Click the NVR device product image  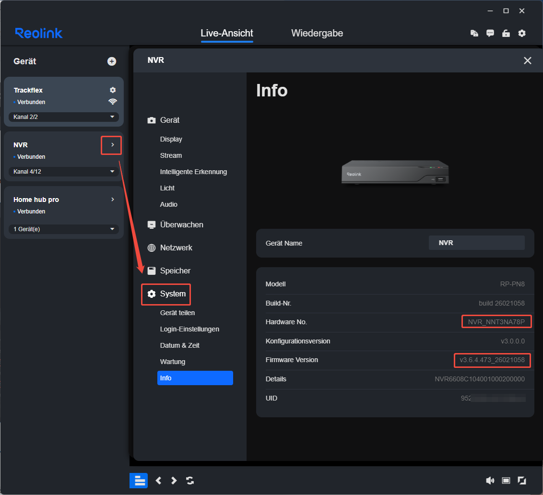click(x=395, y=172)
